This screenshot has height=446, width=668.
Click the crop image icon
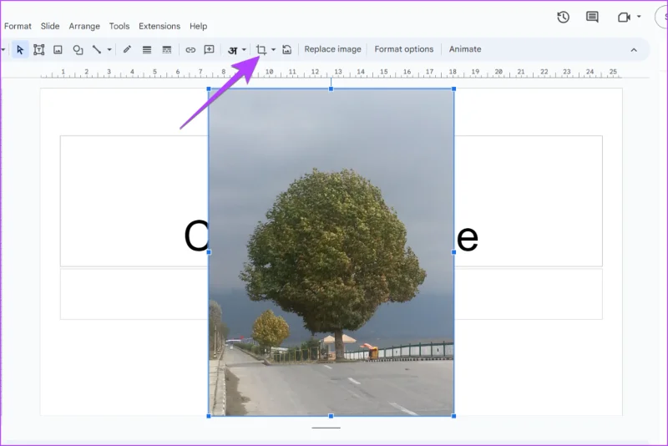(x=261, y=50)
